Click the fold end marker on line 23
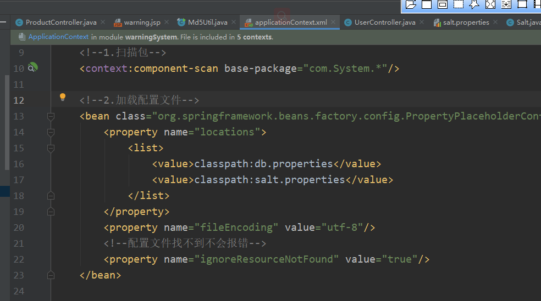The image size is (541, 301). tap(51, 275)
